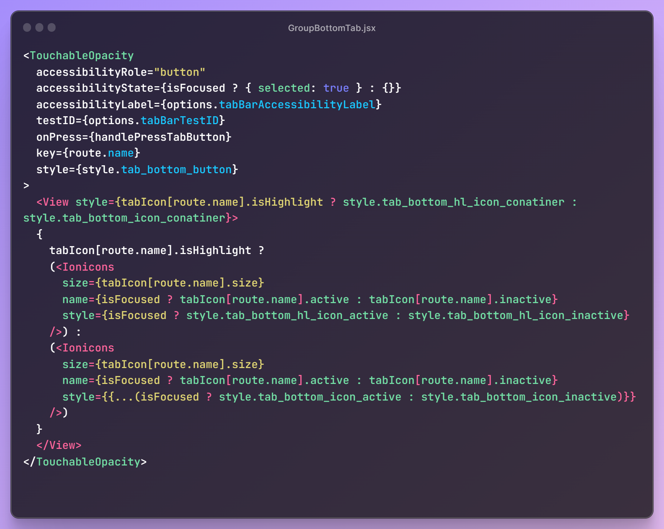The image size is (664, 529).
Task: Click the opening { brace line
Action: [x=39, y=234]
